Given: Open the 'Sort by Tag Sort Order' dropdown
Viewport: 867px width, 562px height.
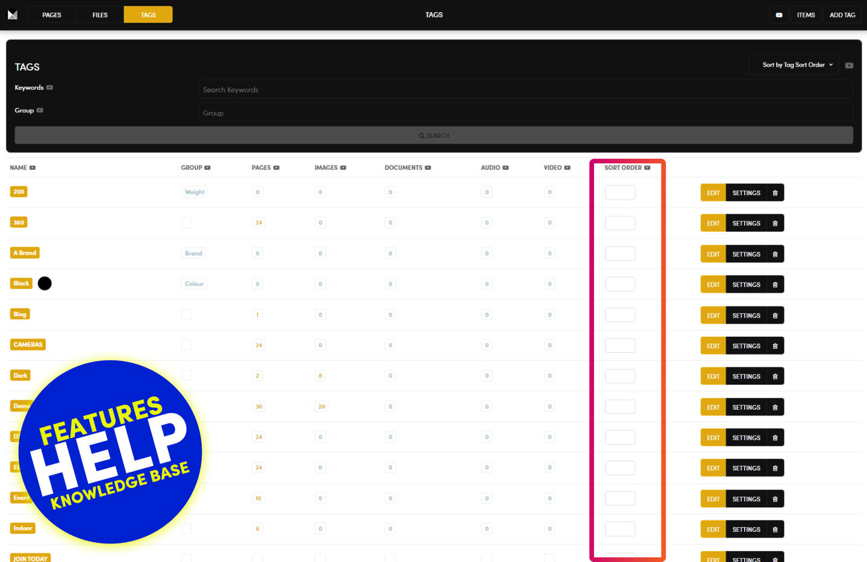Looking at the screenshot, I should [x=793, y=65].
